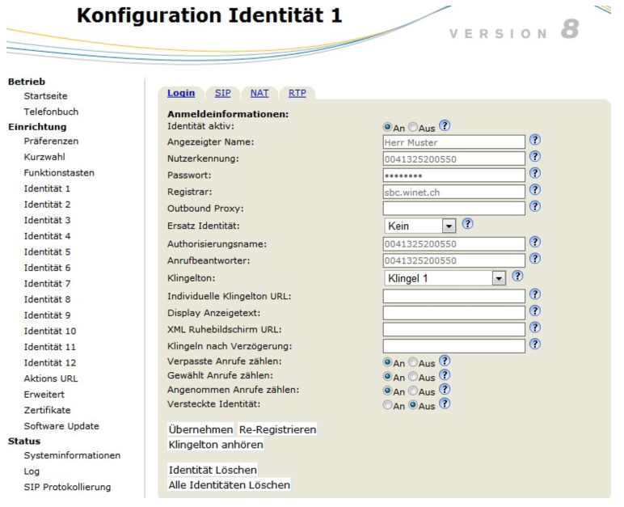Viewport: 624px width, 507px height.
Task: Open help icon for XML Ruhebildschirm URL
Action: tap(535, 327)
